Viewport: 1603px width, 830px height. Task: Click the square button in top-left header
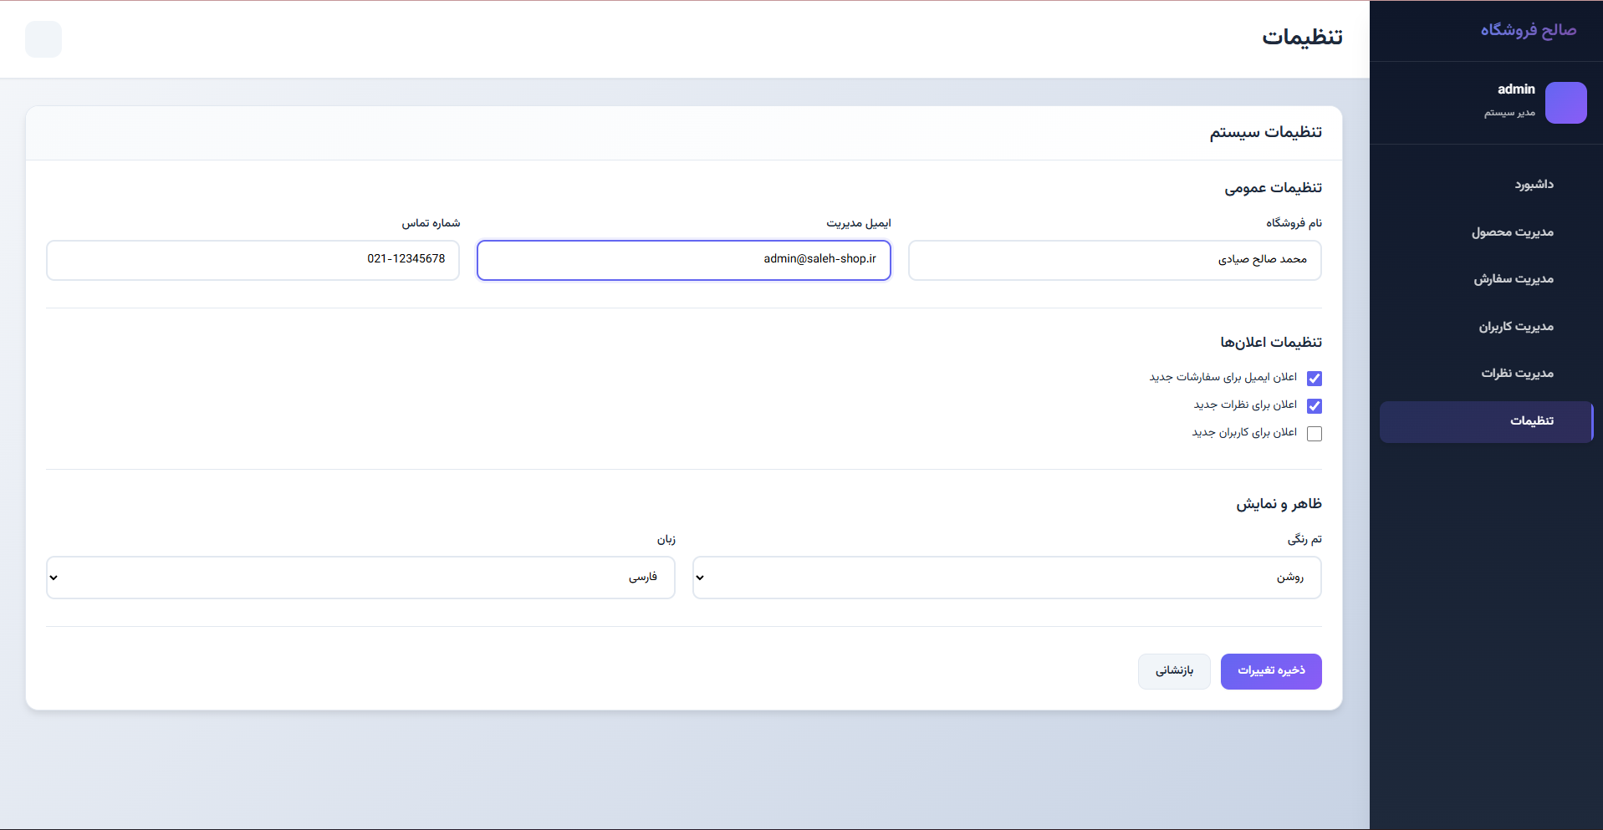coord(43,39)
